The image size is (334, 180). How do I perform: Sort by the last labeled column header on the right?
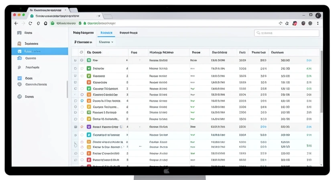pyautogui.click(x=277, y=52)
